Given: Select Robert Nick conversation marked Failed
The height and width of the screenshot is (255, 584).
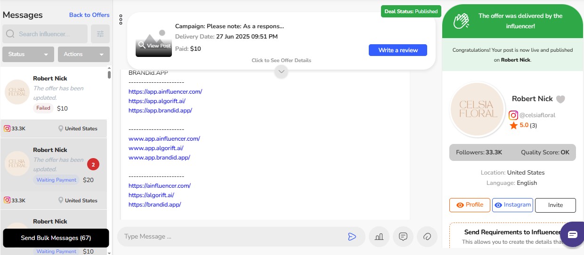Looking at the screenshot, I should pyautogui.click(x=54, y=93).
